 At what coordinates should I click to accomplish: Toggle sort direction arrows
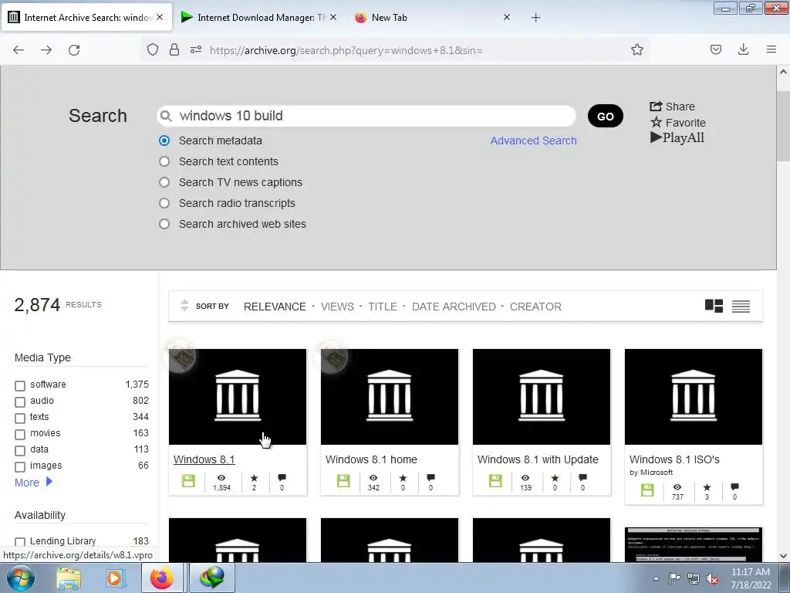pos(184,306)
